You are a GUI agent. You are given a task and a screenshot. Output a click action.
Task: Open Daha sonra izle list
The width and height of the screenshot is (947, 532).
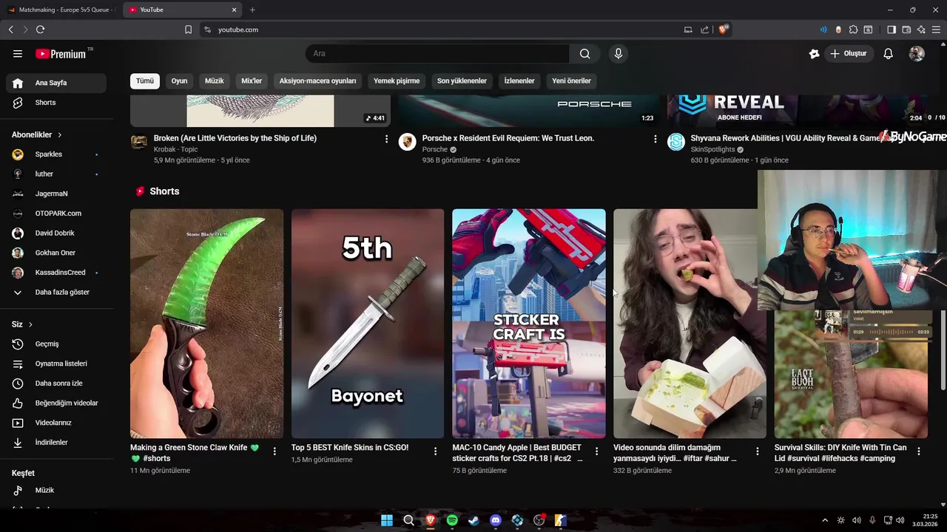click(56, 383)
